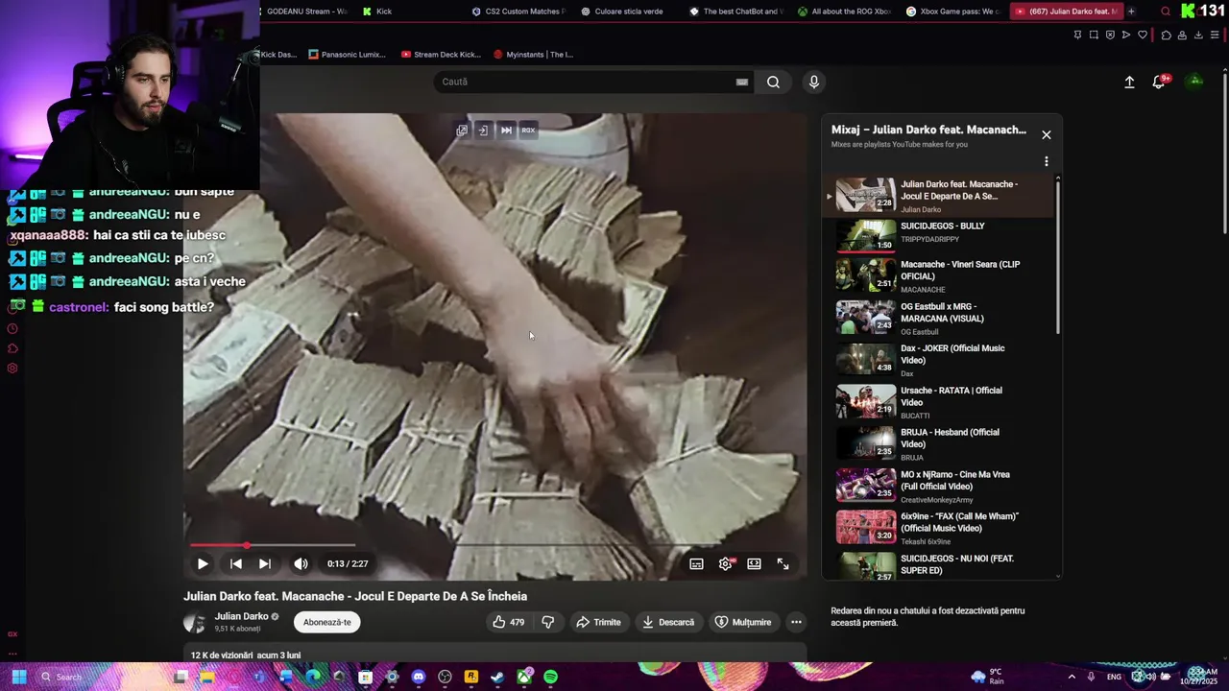Image resolution: width=1229 pixels, height=691 pixels.
Task: Open the YouTube create upload icon
Action: pos(1129,82)
